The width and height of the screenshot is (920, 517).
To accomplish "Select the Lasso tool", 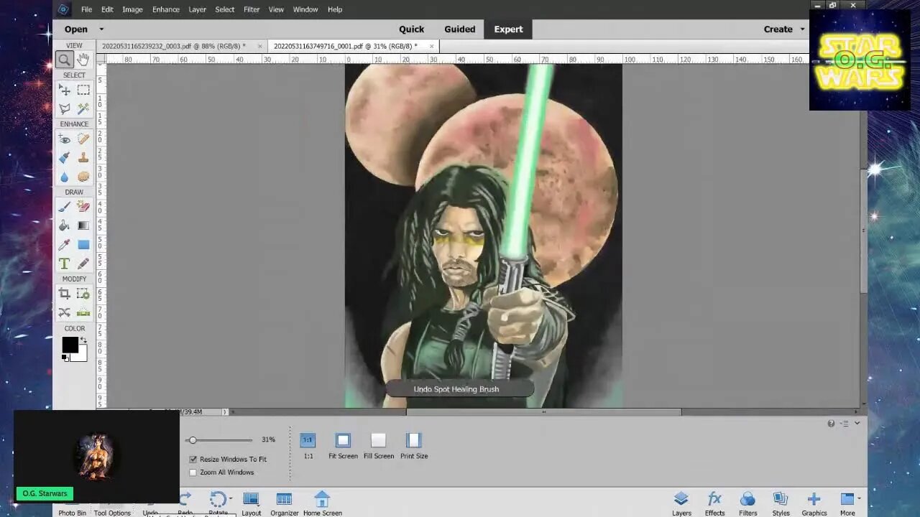I will [65, 108].
